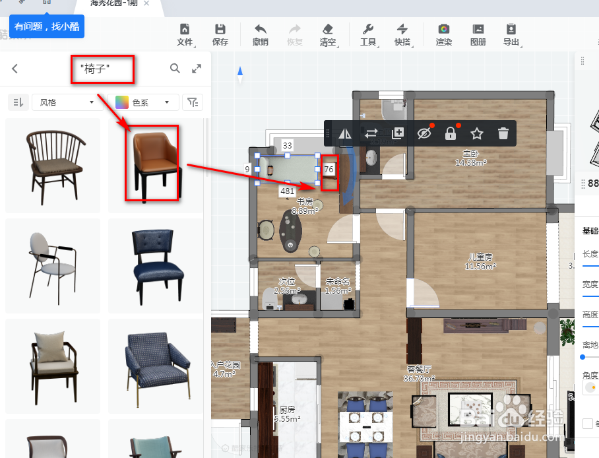The height and width of the screenshot is (458, 599).
Task: Click the 有问题，找小酷 help button
Action: (47, 26)
